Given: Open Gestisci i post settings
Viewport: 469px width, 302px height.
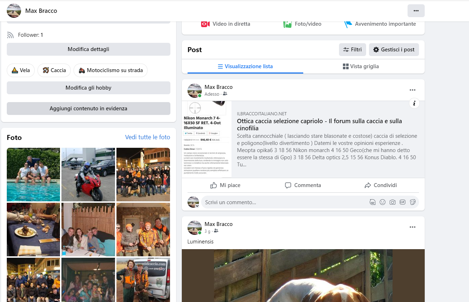Looking at the screenshot, I should [394, 50].
